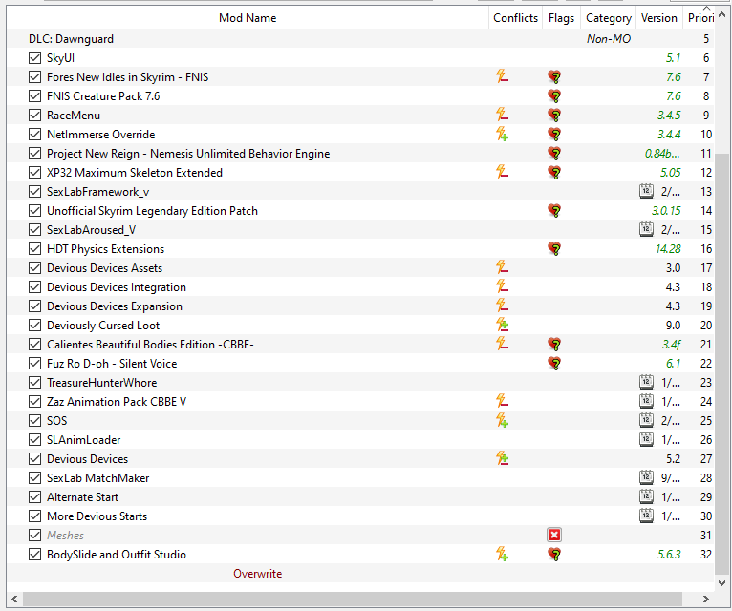Click the flag heart icon for FNIS Creature Pack

[554, 95]
